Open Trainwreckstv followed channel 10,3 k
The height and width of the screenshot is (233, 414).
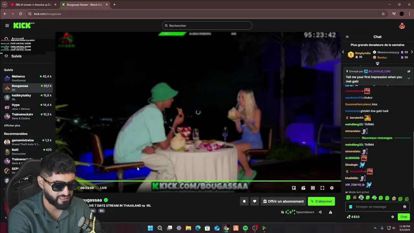point(27,116)
